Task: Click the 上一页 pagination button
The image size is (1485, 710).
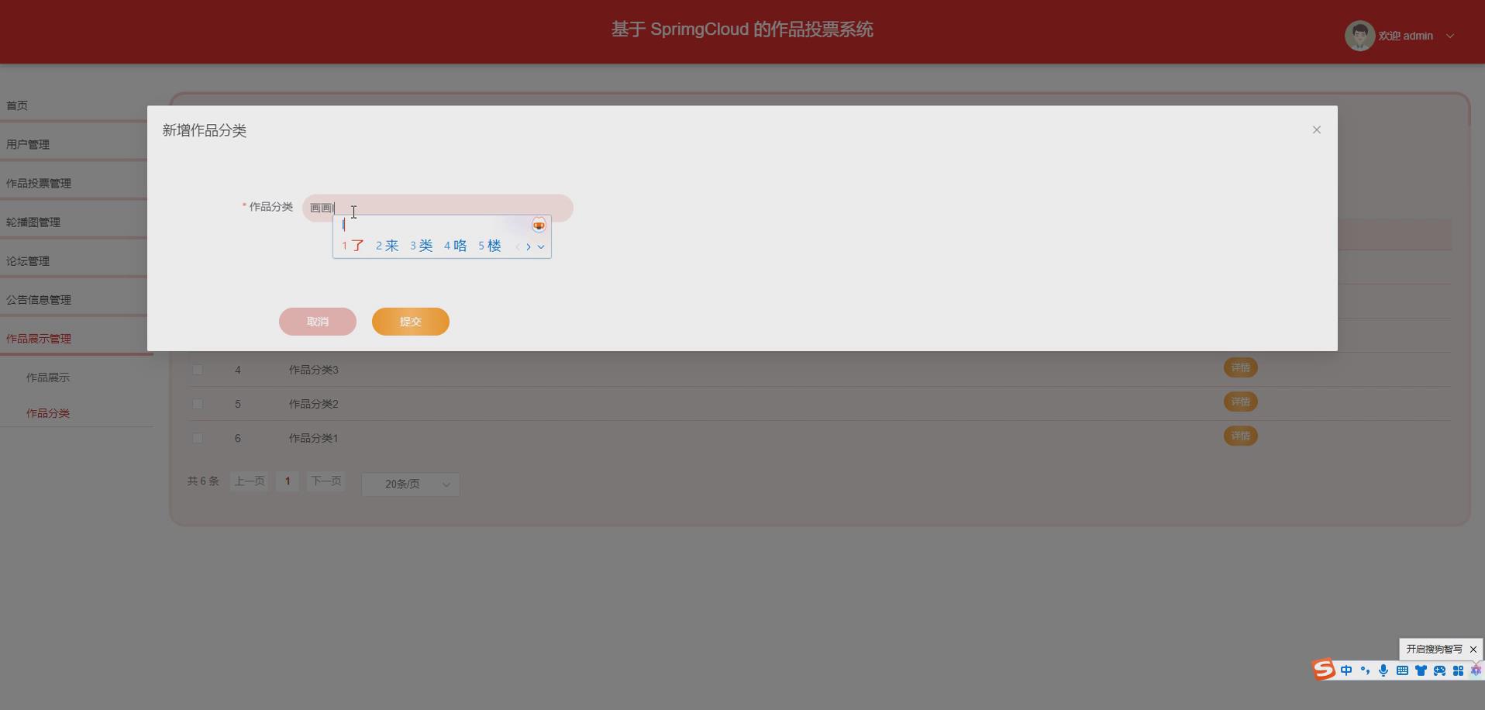Action: tap(250, 481)
